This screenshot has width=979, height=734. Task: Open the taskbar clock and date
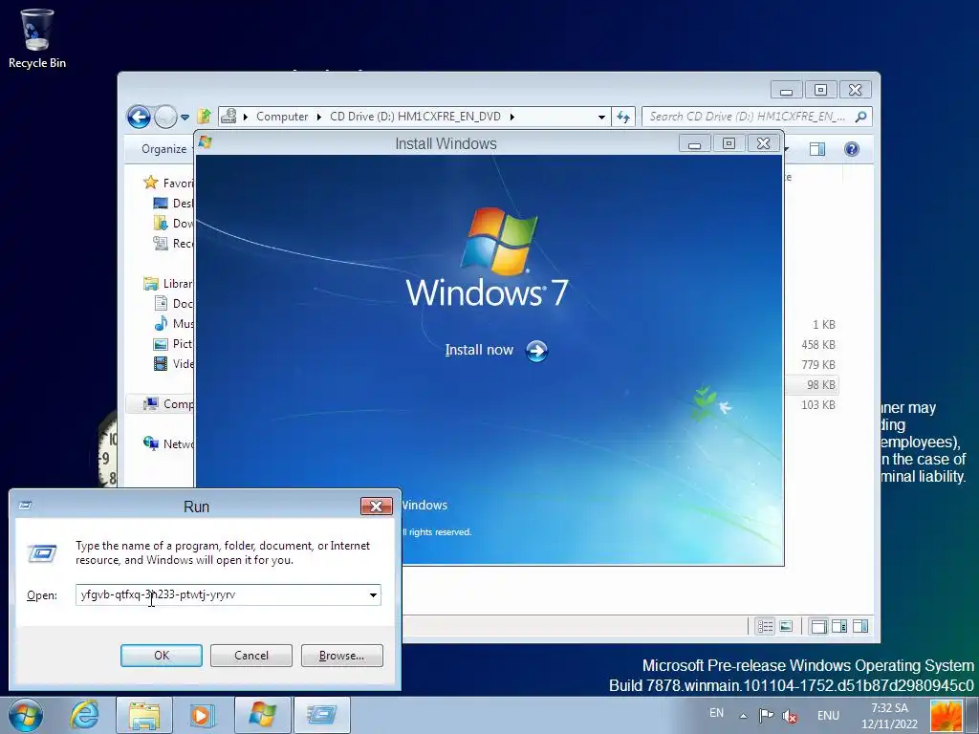coord(890,716)
